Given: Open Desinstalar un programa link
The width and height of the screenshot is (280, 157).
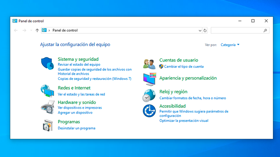Looking at the screenshot, I should [x=76, y=128].
